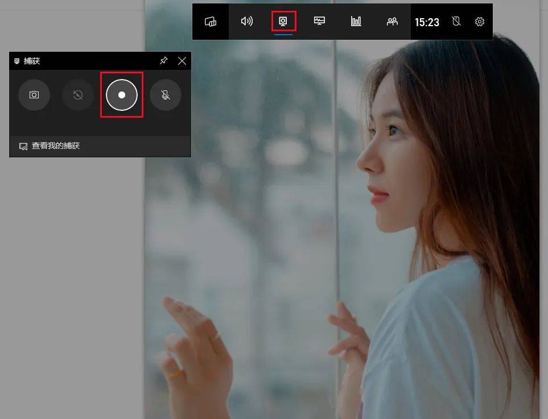Open 查看我的捕获 link
The height and width of the screenshot is (419, 548).
56,146
